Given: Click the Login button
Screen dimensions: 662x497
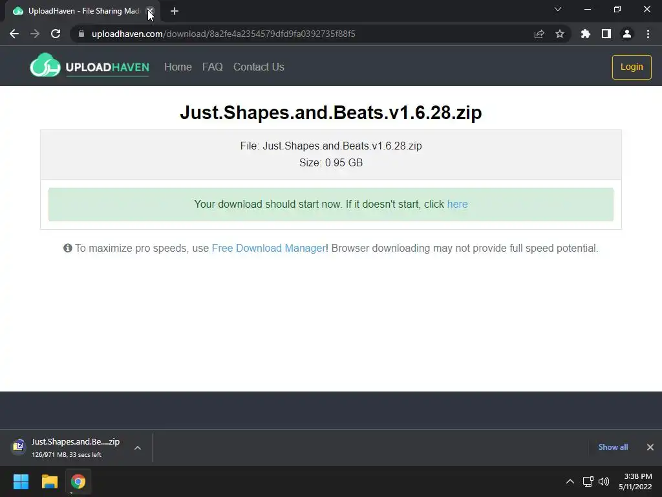Looking at the screenshot, I should pos(632,67).
